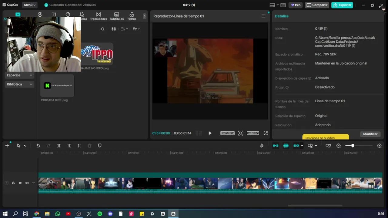This screenshot has width=388, height=218.
Task: Open the player panel hamburger menu
Action: pyautogui.click(x=263, y=16)
